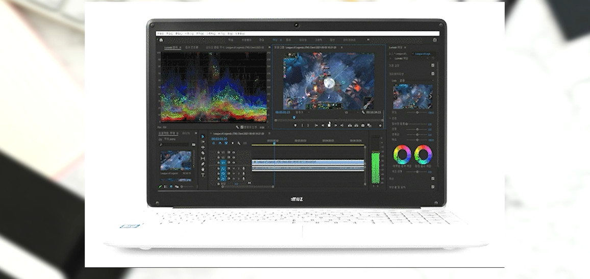This screenshot has width=590, height=279.
Task: Select the Track Select Forward tool
Action: tap(203, 142)
